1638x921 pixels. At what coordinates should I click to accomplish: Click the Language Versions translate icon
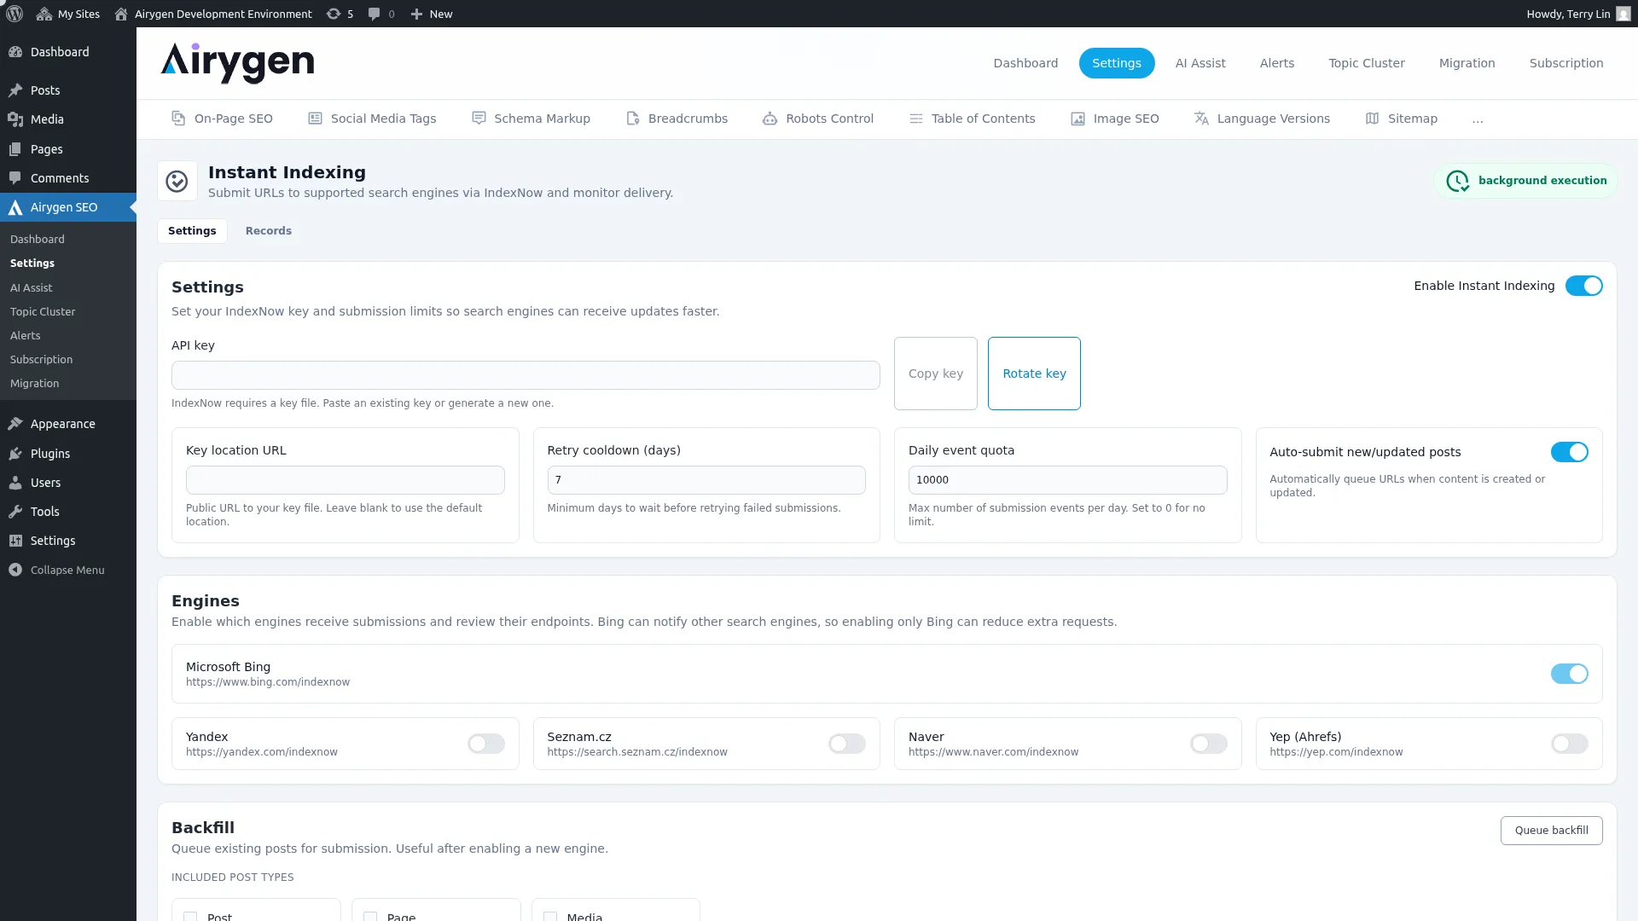[x=1201, y=119]
